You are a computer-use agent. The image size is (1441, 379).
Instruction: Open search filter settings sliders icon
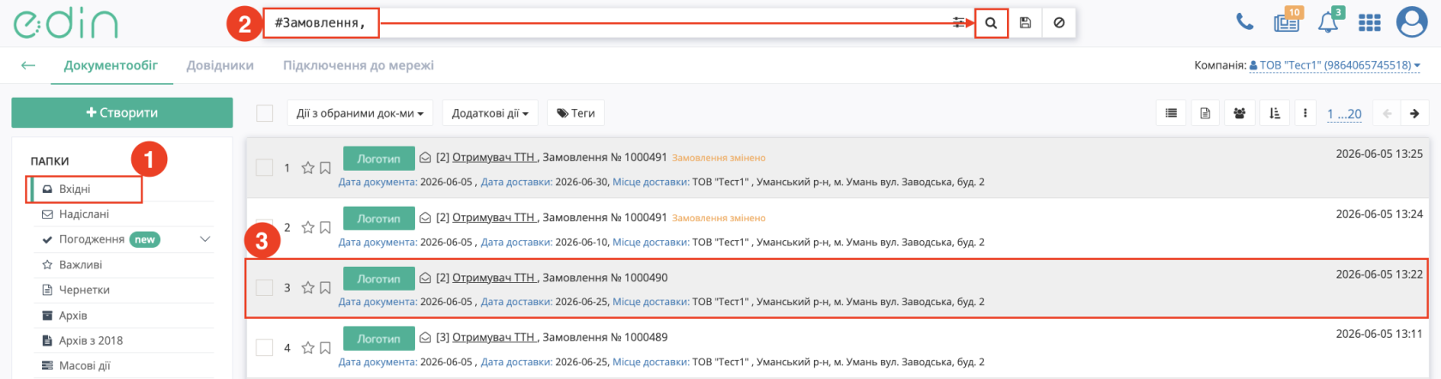pos(959,23)
